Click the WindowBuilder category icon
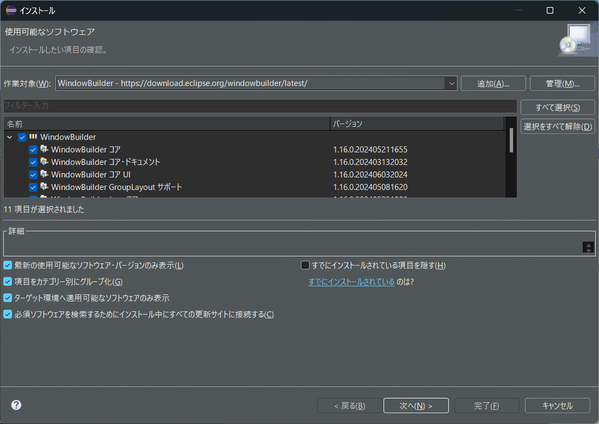 click(33, 137)
